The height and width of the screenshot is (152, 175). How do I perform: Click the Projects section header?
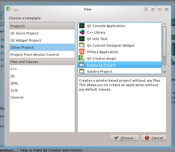[x=42, y=26]
